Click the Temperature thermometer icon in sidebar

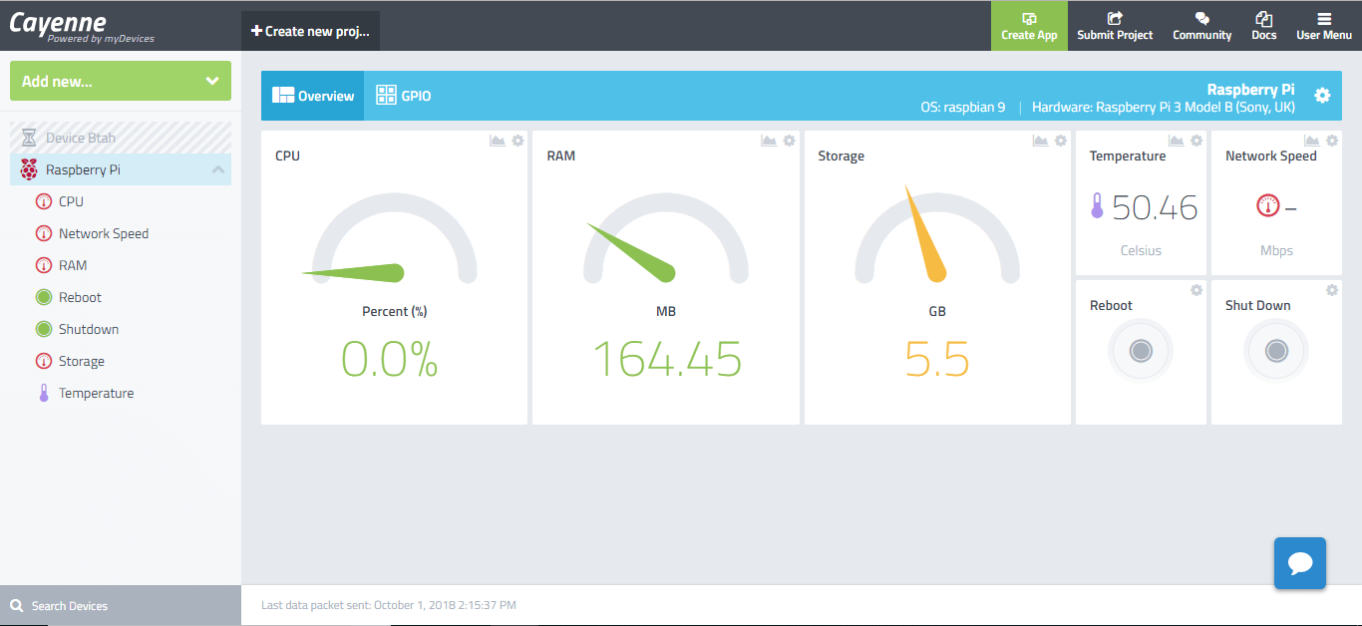coord(44,393)
